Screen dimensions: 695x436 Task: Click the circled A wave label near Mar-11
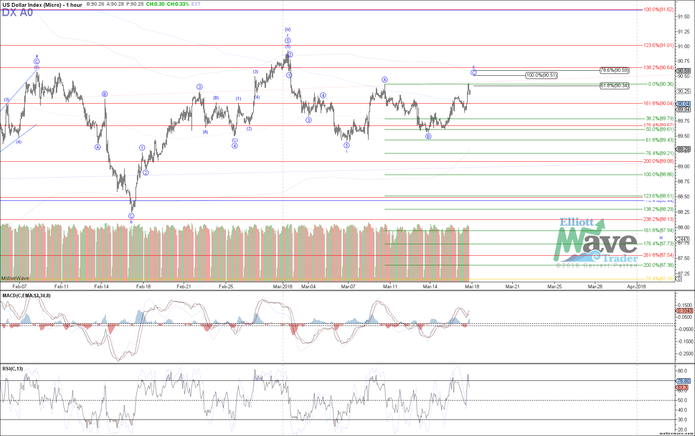(385, 80)
